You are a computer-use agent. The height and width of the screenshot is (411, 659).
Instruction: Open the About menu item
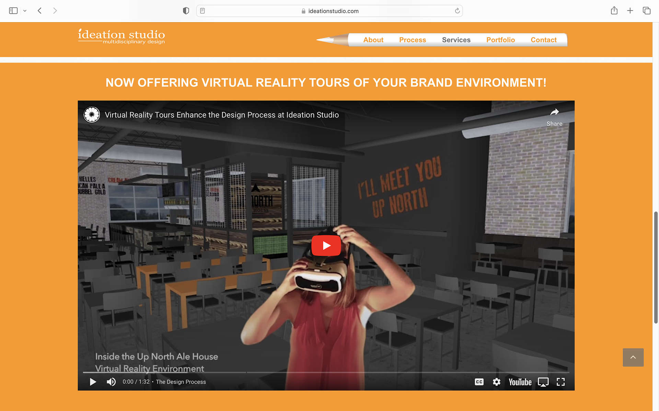point(373,40)
